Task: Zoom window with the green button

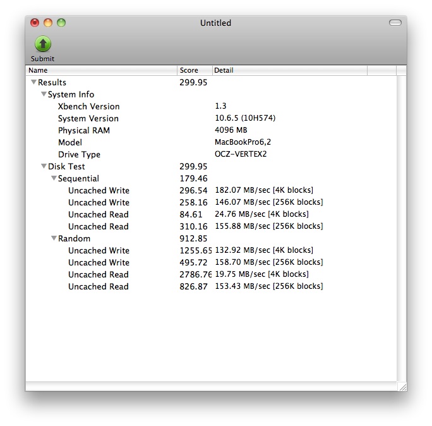Action: click(x=61, y=23)
